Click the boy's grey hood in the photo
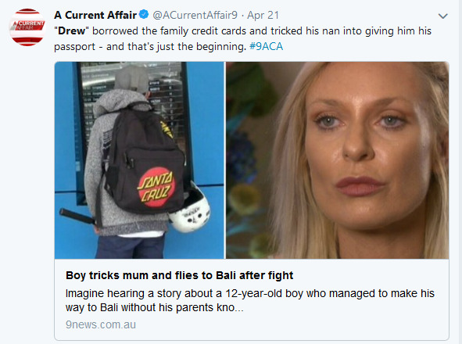 [124, 102]
